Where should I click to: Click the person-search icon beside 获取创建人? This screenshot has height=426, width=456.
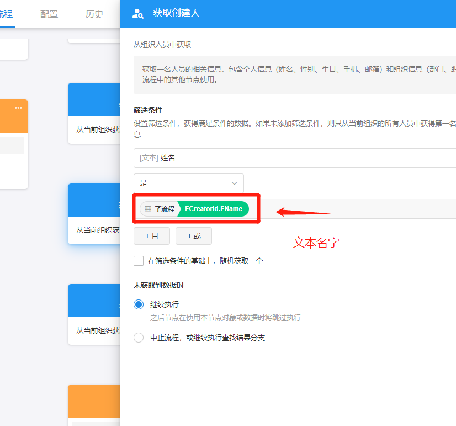pyautogui.click(x=139, y=13)
